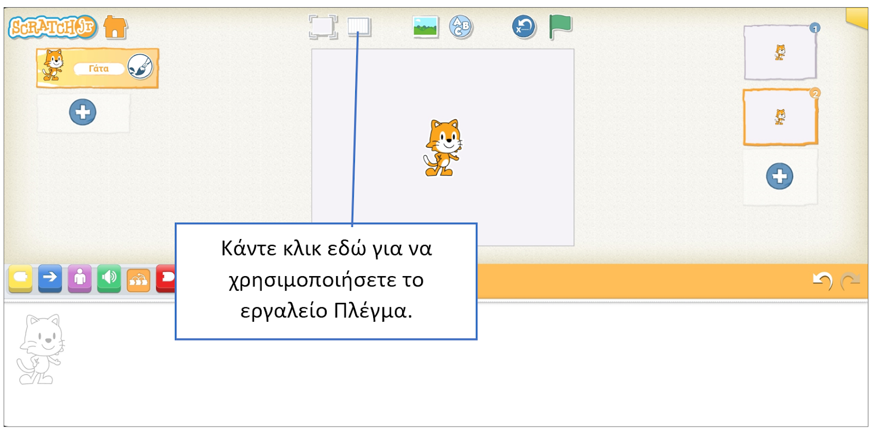Select page 2 thumbnail

point(780,117)
